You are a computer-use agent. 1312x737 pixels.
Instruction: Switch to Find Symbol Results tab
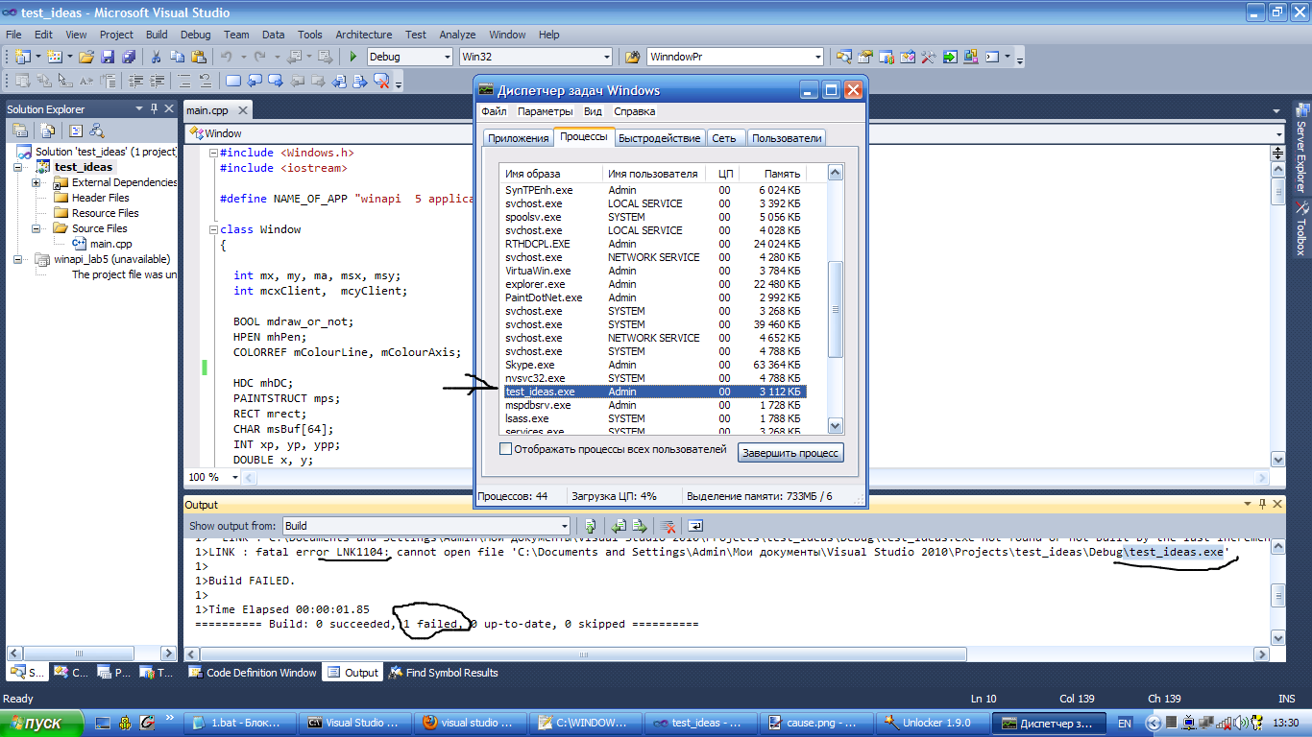pyautogui.click(x=443, y=673)
